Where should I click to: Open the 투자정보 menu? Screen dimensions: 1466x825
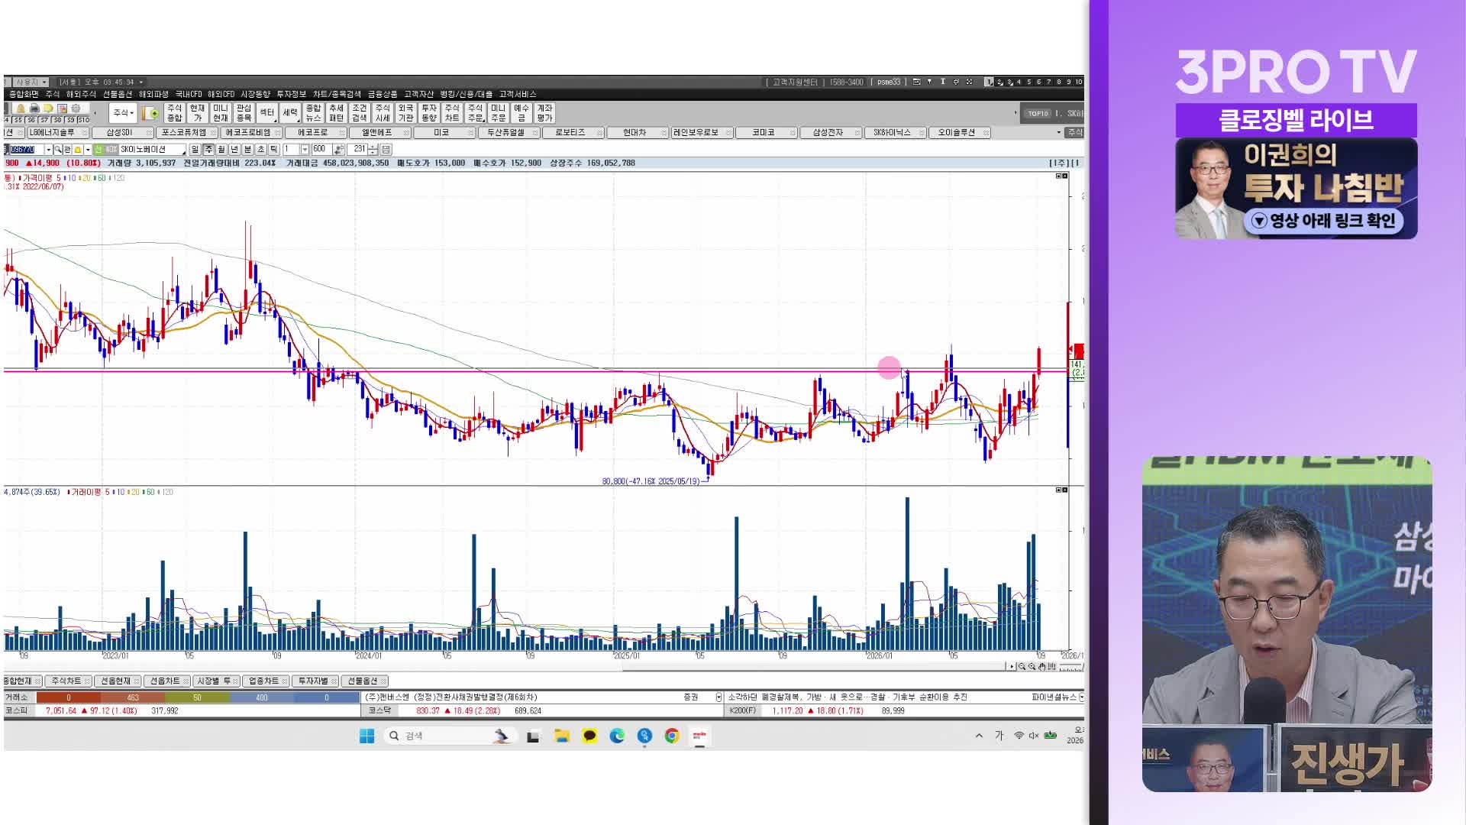pos(291,94)
